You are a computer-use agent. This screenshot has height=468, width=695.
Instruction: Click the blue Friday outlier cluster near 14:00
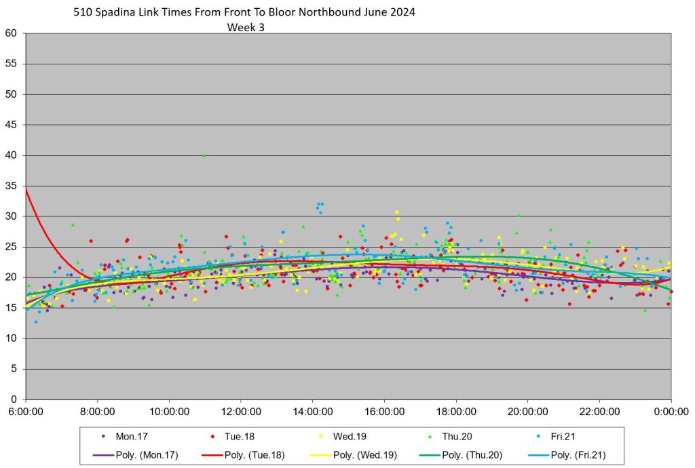coord(320,206)
